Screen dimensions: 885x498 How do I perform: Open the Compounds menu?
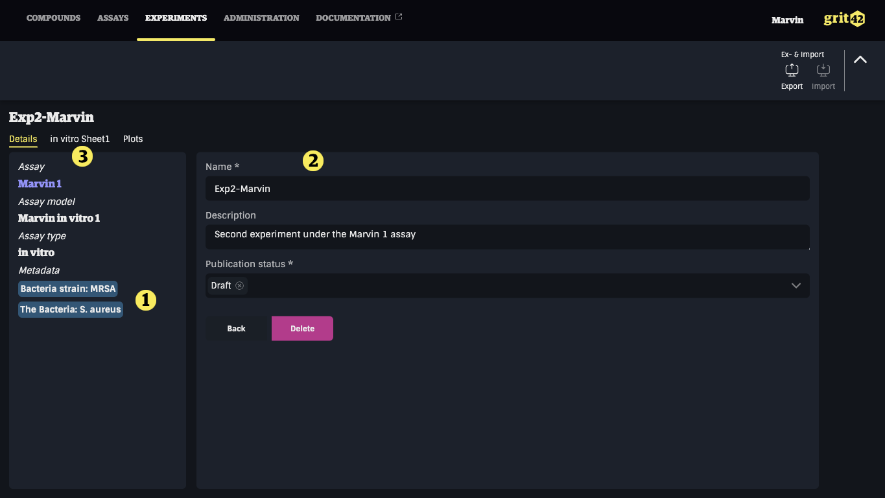click(53, 18)
